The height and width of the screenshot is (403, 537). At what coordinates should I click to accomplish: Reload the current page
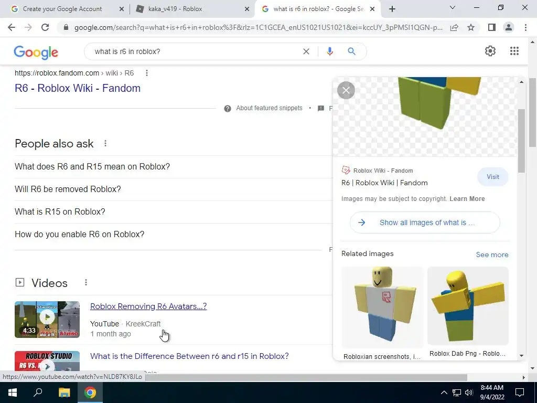point(45,27)
